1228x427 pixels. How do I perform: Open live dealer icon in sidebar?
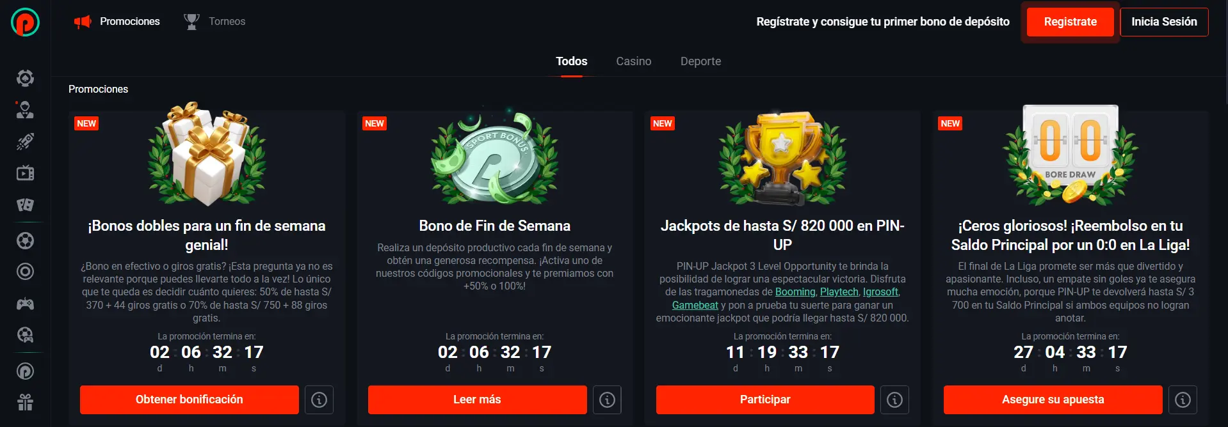(x=25, y=110)
